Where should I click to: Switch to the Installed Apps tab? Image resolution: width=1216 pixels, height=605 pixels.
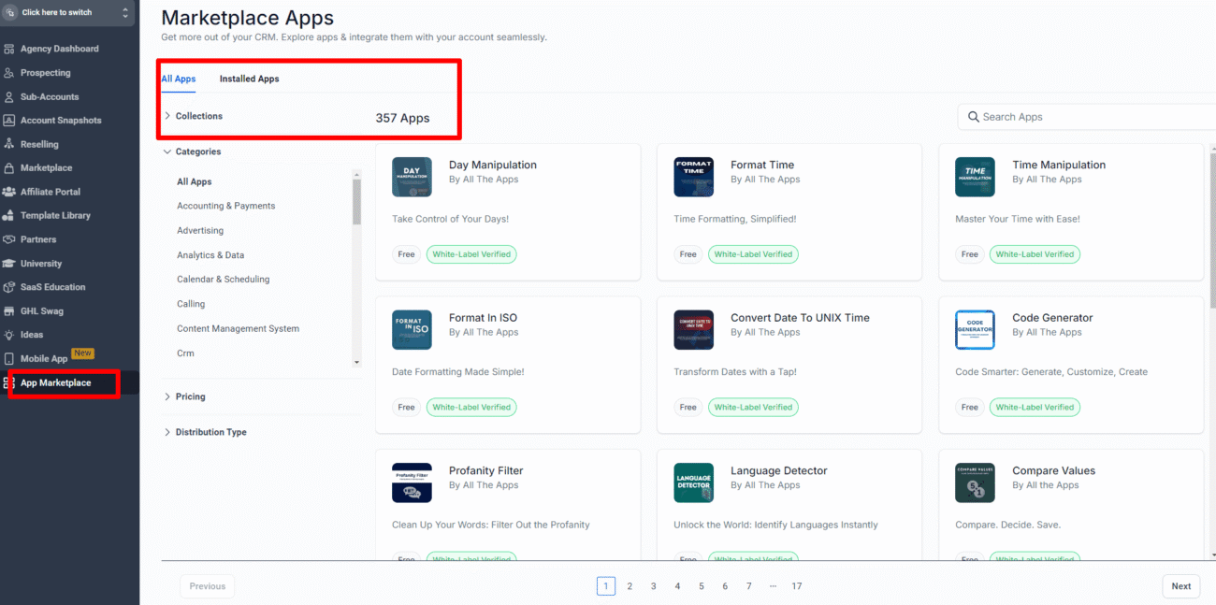tap(249, 79)
